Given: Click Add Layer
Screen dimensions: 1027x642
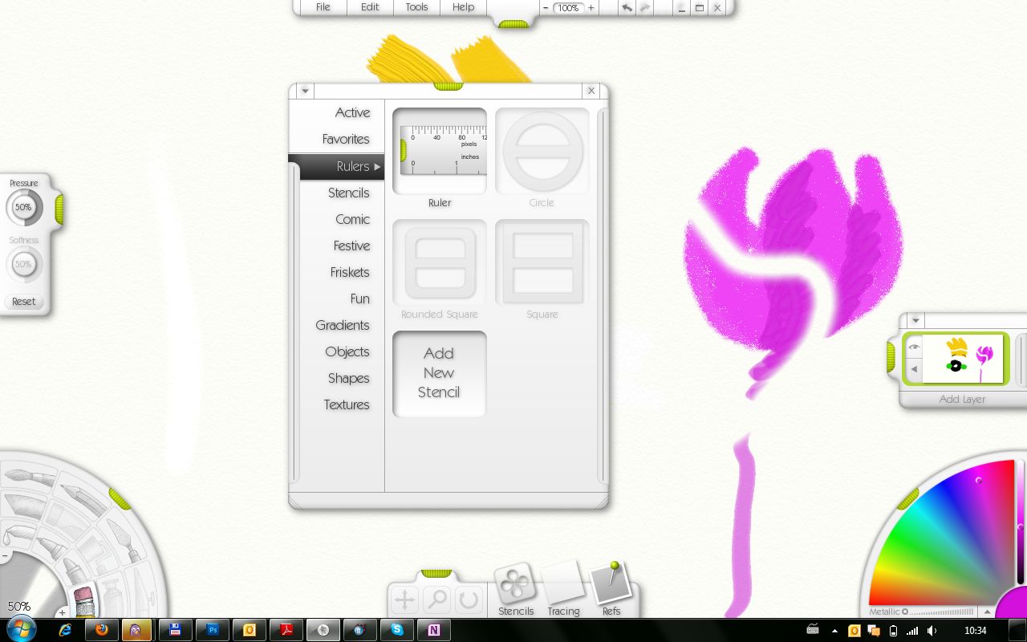Looking at the screenshot, I should [x=962, y=399].
